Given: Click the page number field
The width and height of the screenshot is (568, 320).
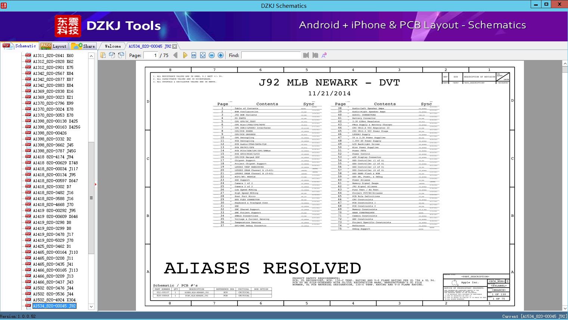Looking at the screenshot, I should pos(150,55).
